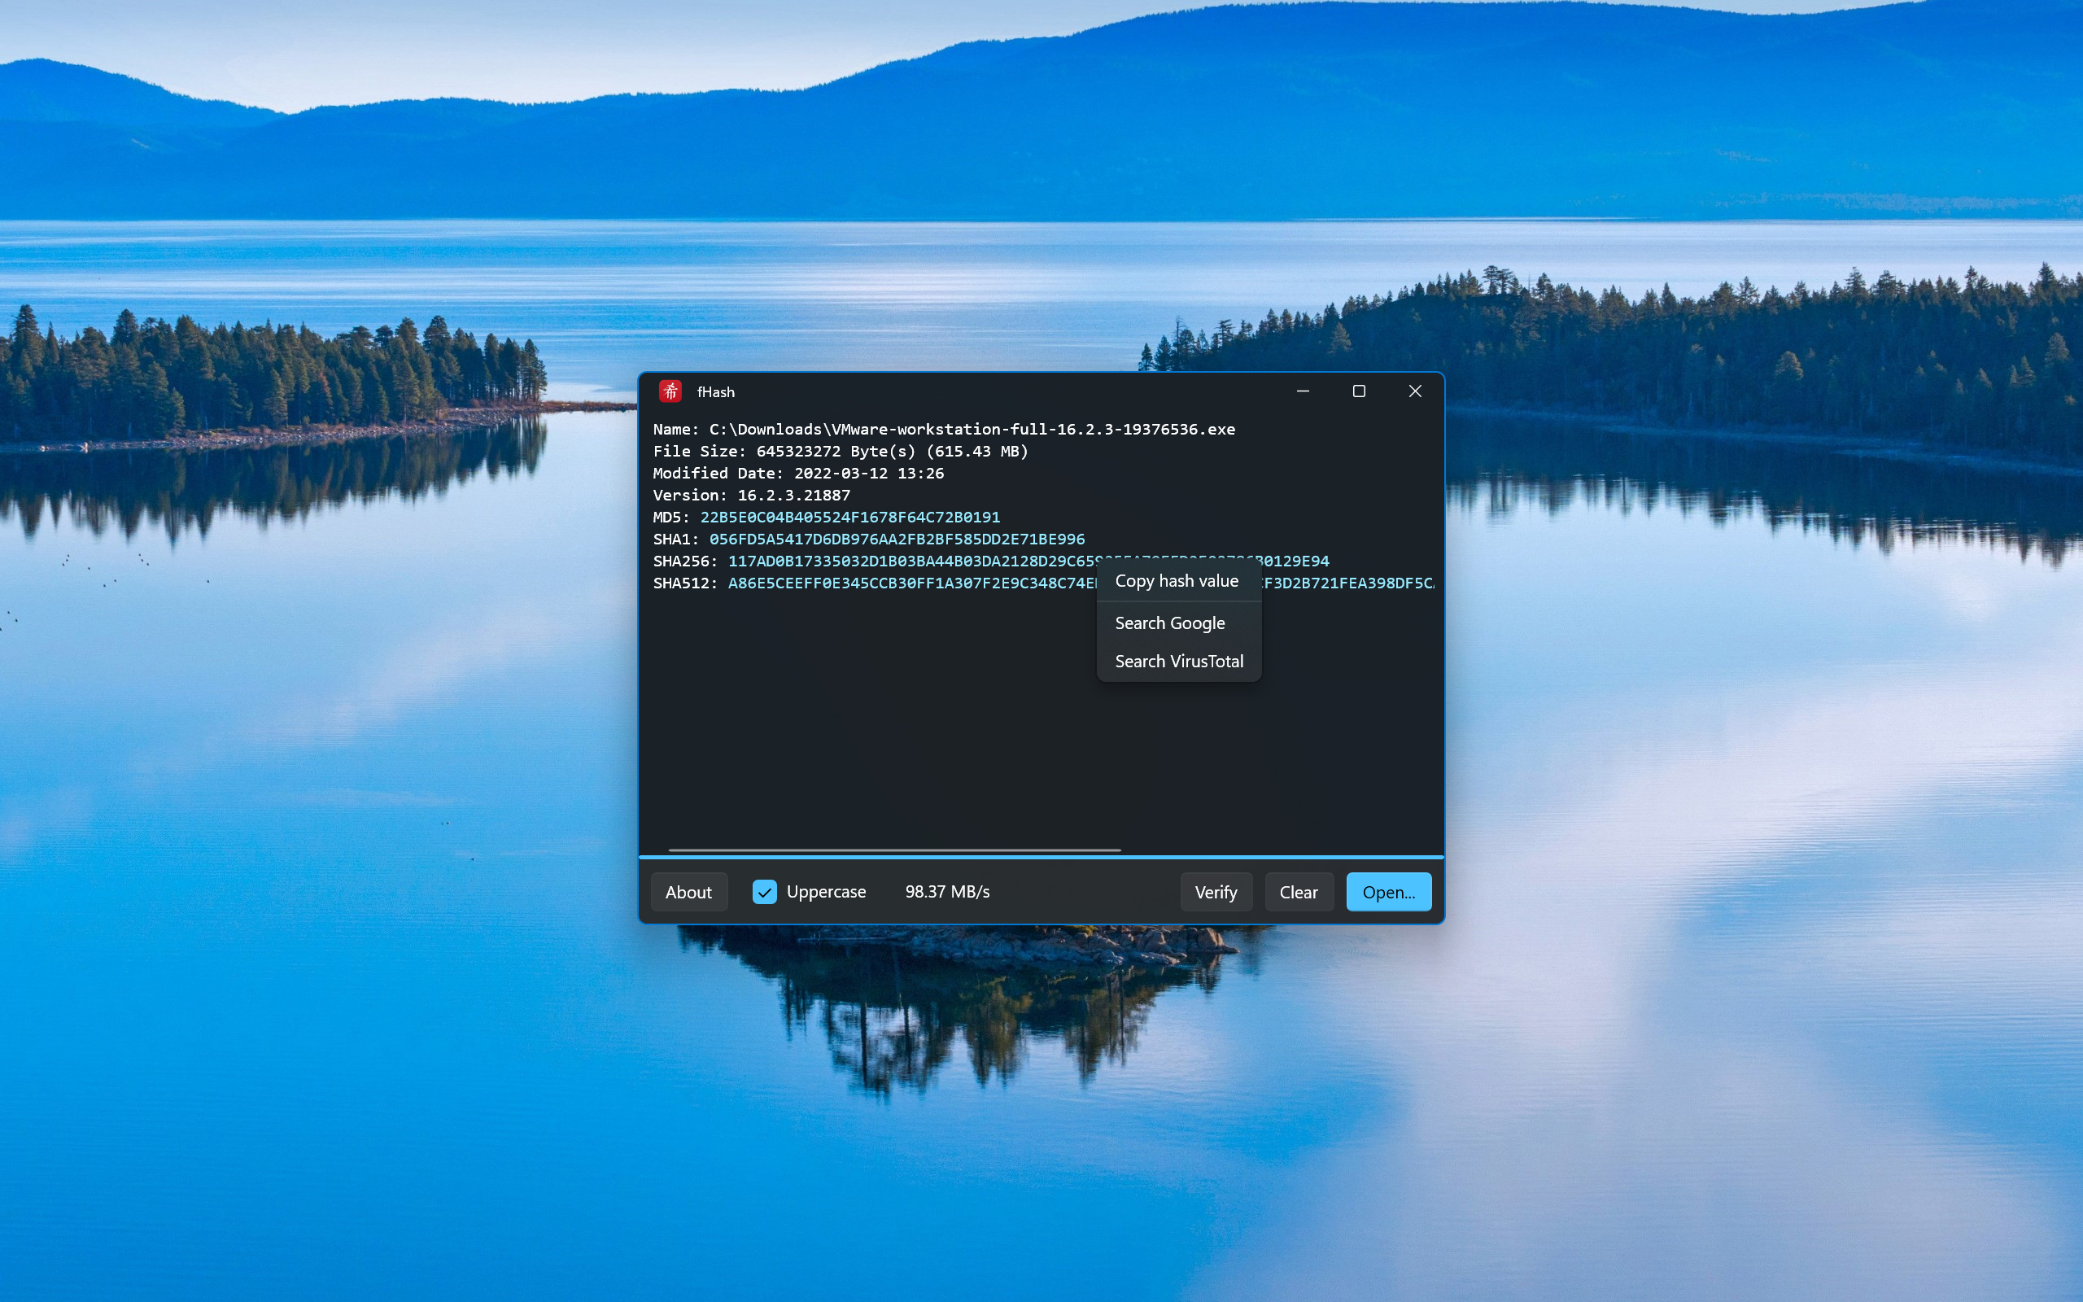Image resolution: width=2083 pixels, height=1302 pixels.
Task: Select the MD5 hash value link
Action: coord(850,517)
